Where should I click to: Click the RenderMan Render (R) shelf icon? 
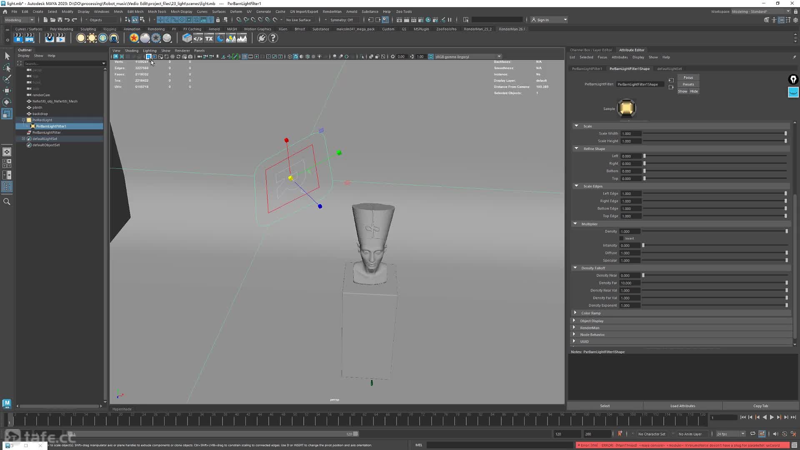click(x=18, y=38)
